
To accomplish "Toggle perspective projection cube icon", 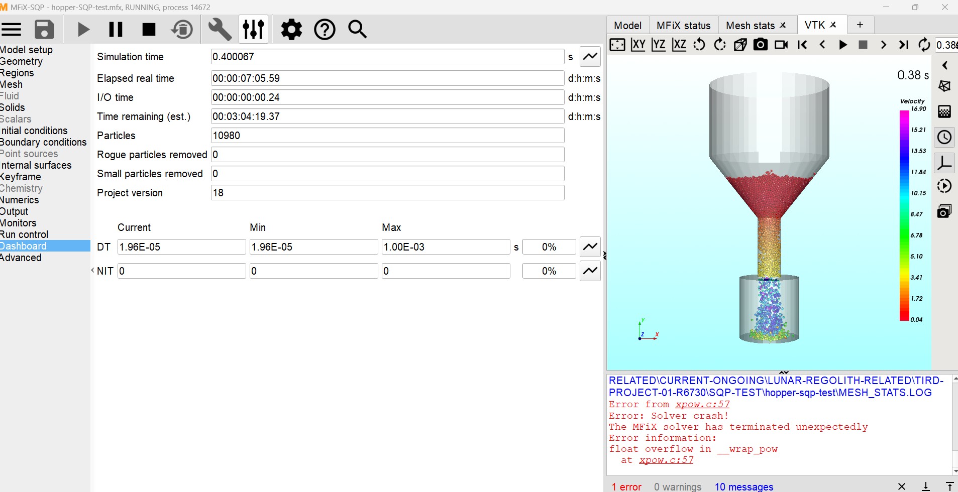I will [x=740, y=45].
